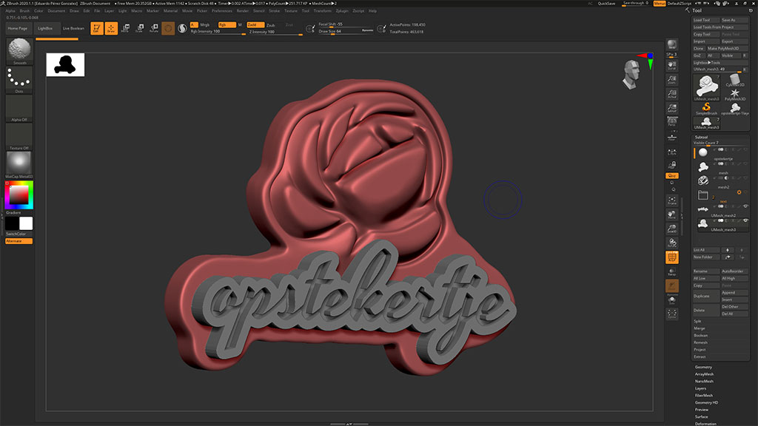Expand the Layers subpalette
Viewport: 758px width, 426px height.
pos(700,388)
